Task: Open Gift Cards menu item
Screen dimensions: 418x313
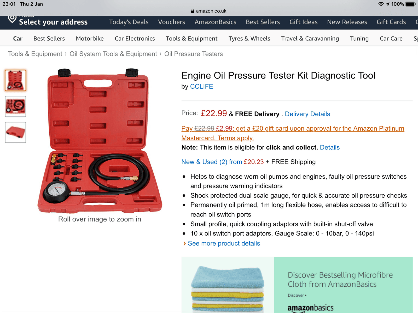Action: pyautogui.click(x=391, y=22)
